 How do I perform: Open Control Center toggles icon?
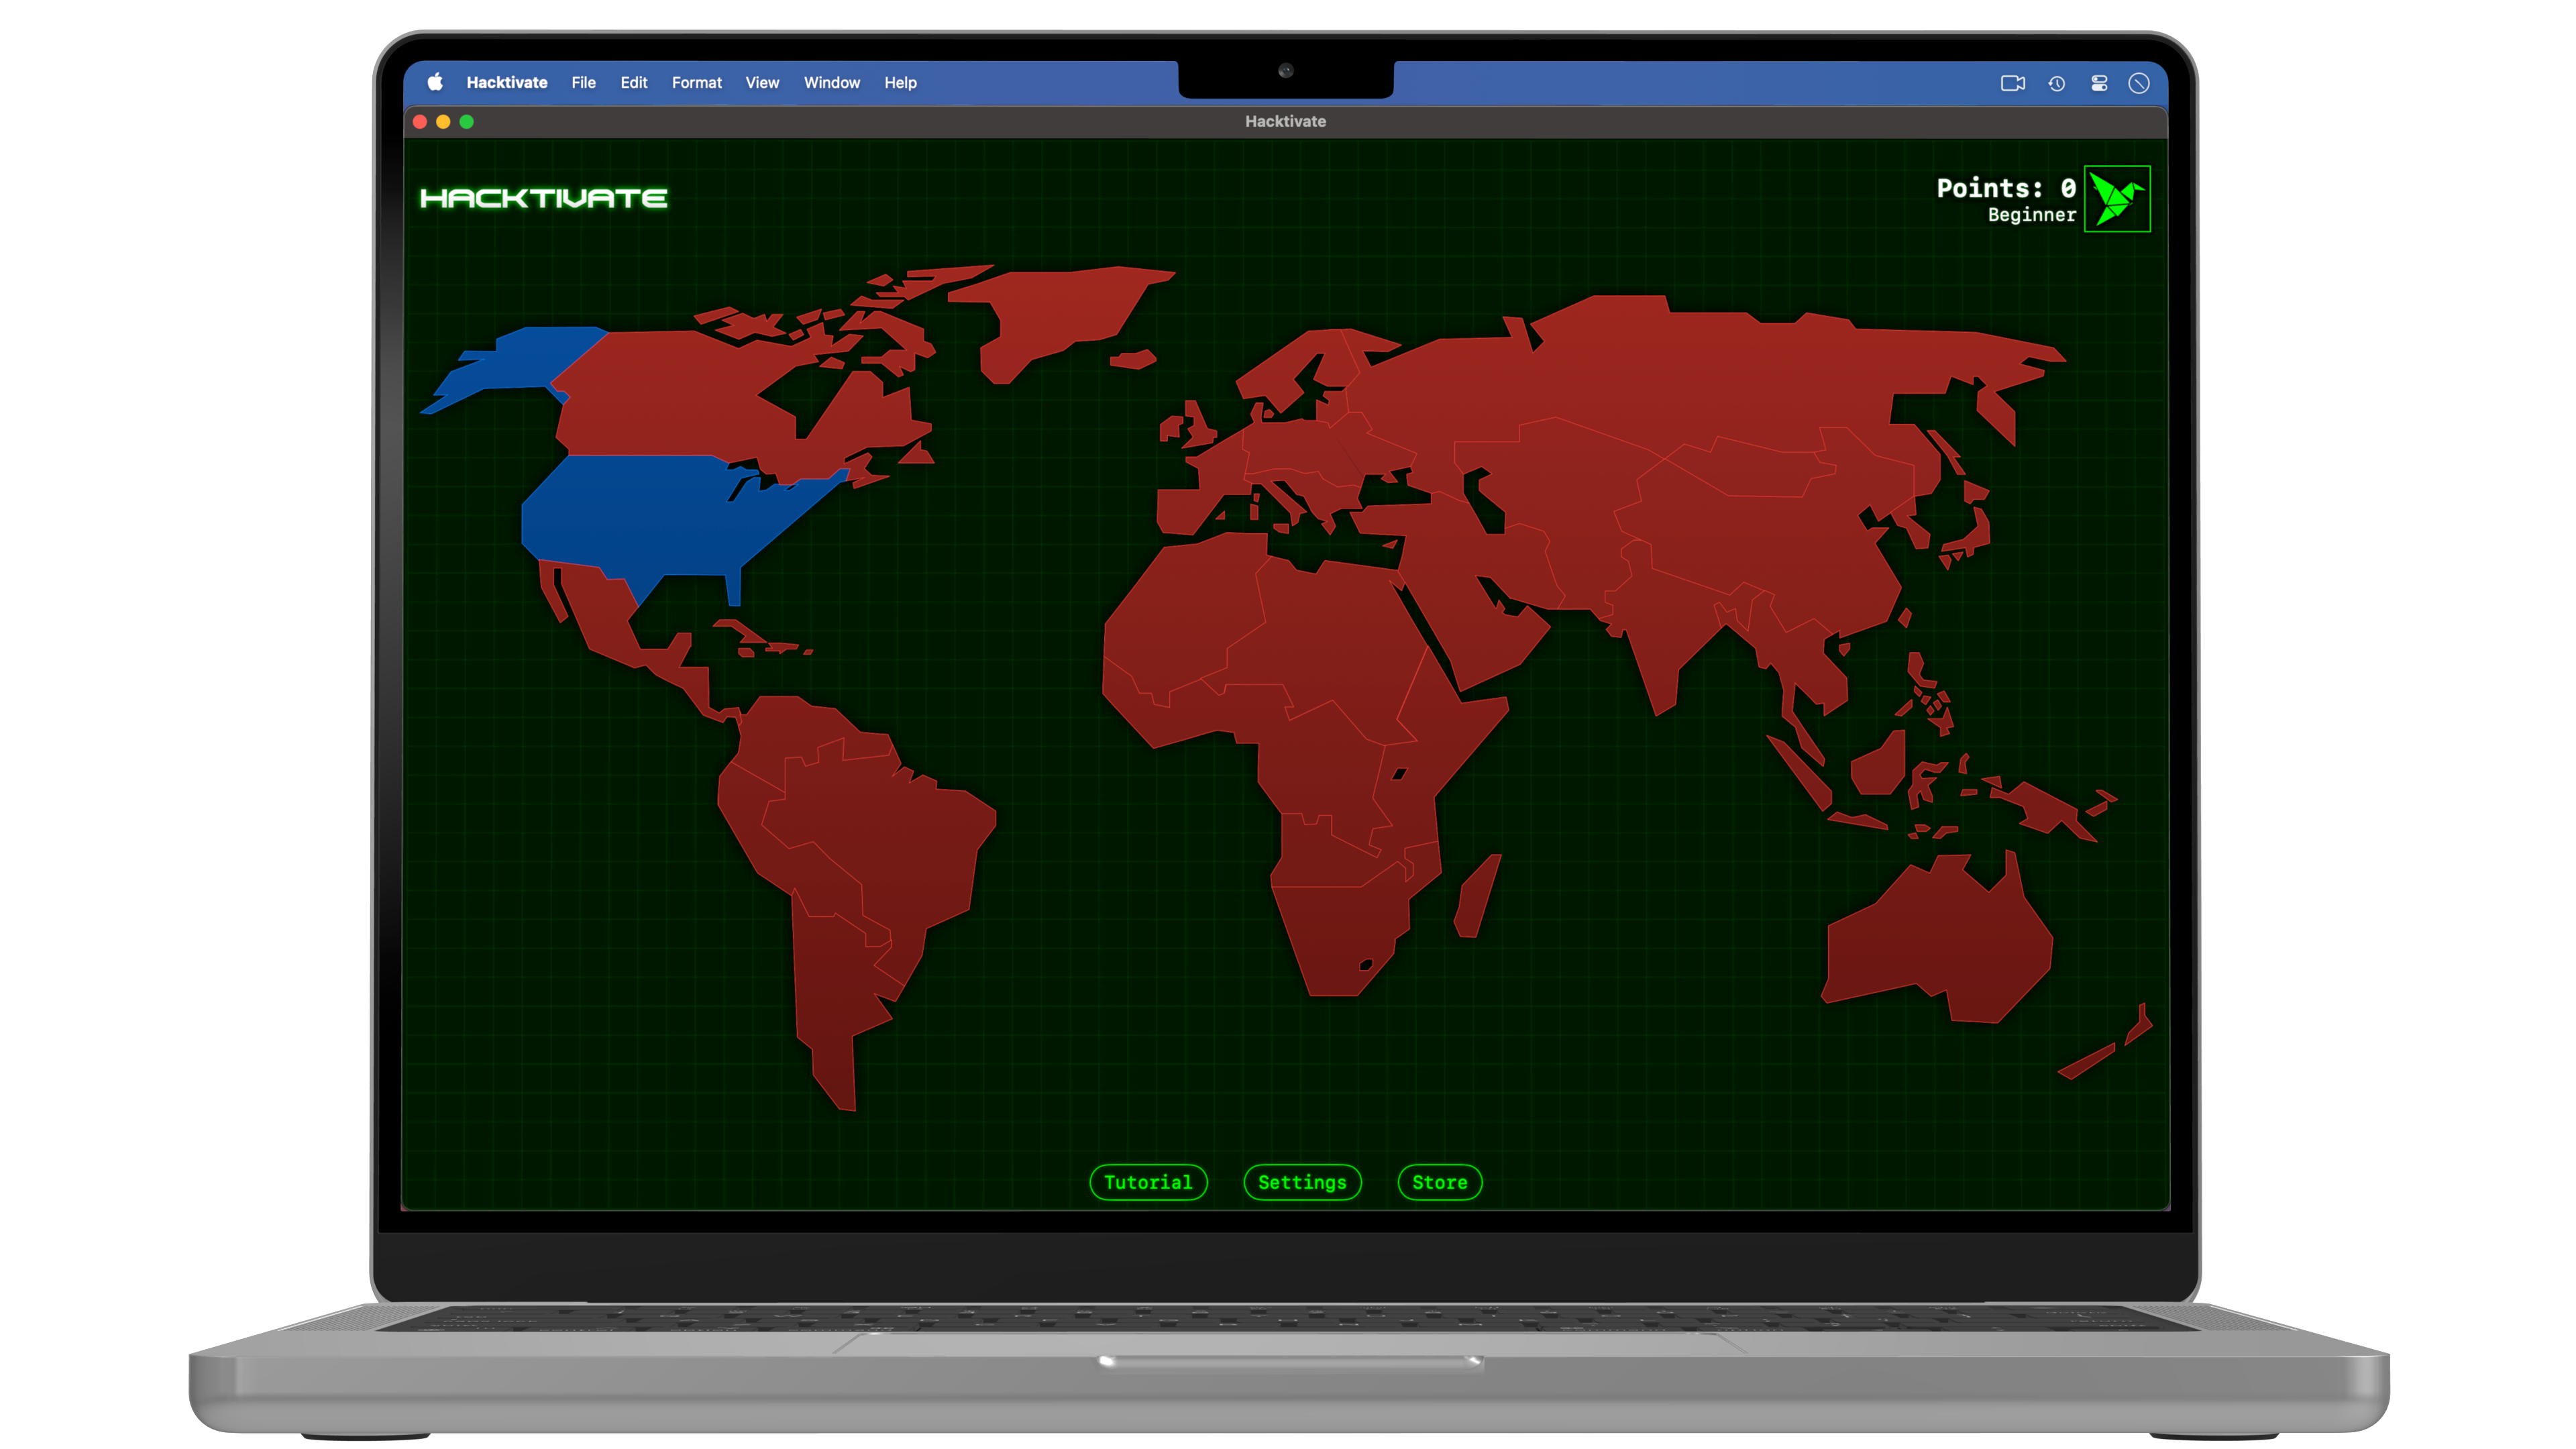point(2099,83)
